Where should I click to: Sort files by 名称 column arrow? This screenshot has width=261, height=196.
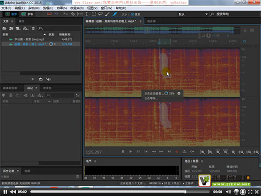[45, 34]
